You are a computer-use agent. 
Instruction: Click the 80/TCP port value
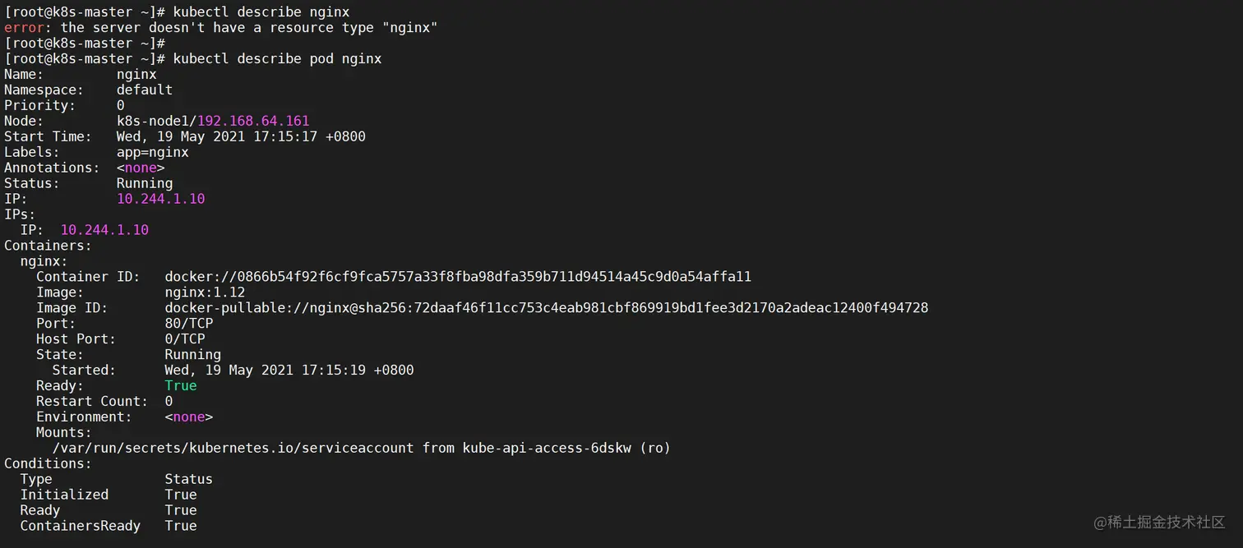[x=188, y=324]
